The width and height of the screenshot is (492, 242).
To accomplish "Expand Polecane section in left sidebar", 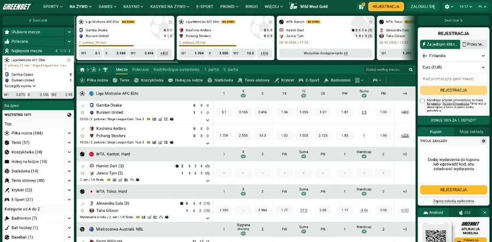I will (69, 42).
